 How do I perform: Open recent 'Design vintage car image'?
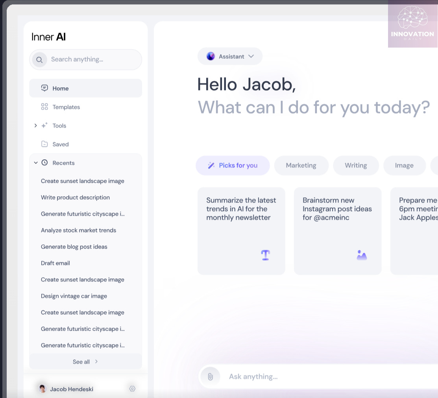point(74,296)
